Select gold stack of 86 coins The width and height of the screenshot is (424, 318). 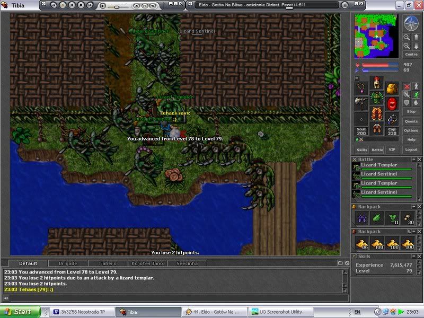tap(362, 243)
